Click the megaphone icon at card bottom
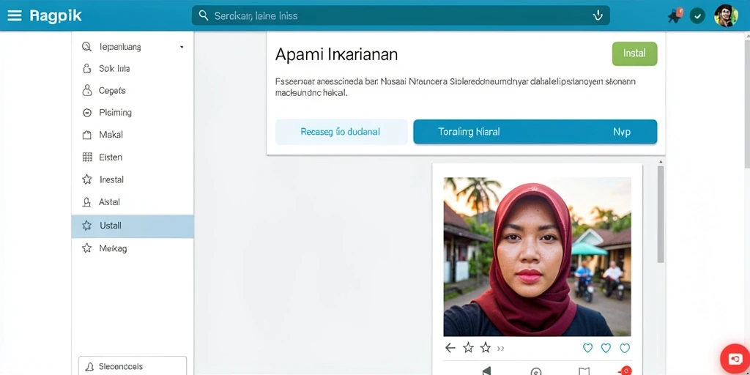This screenshot has width=750, height=375. pos(486,371)
